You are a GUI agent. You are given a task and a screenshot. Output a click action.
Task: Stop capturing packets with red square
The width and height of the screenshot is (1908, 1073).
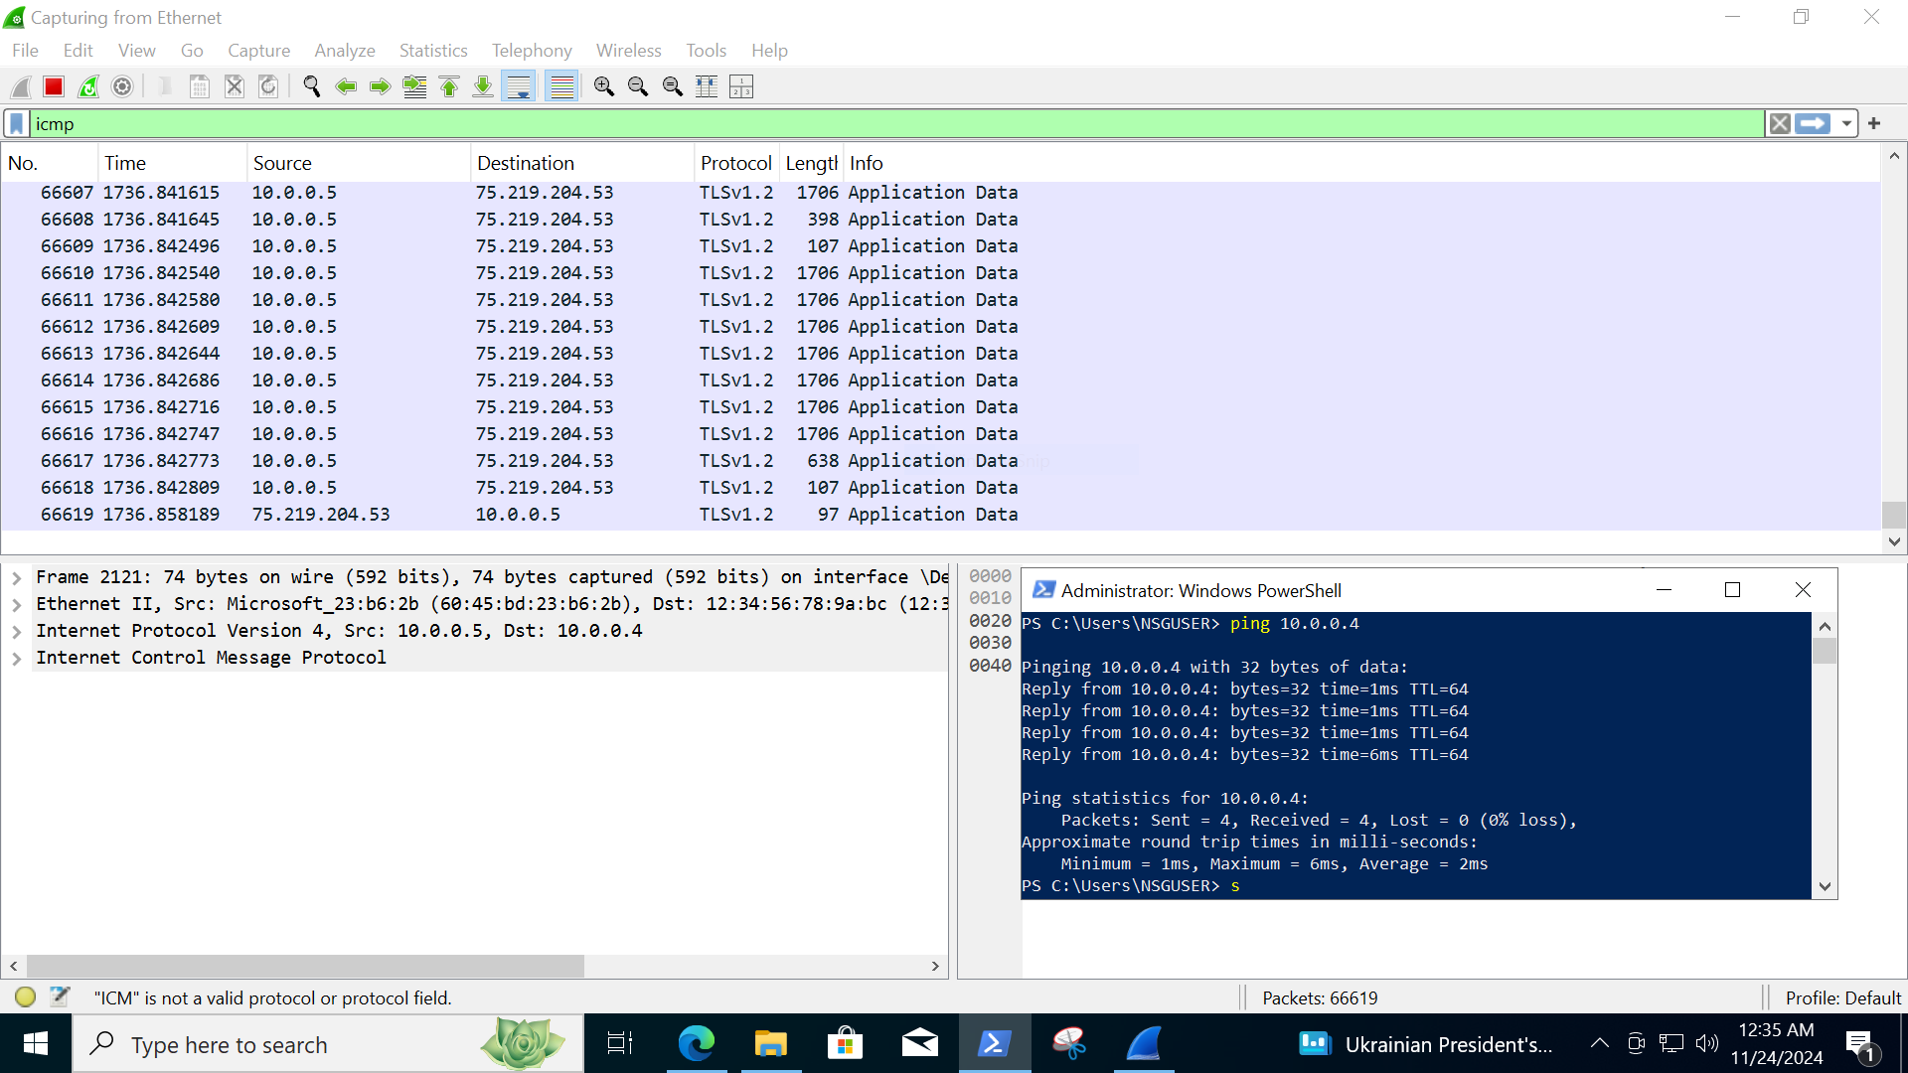(x=54, y=87)
